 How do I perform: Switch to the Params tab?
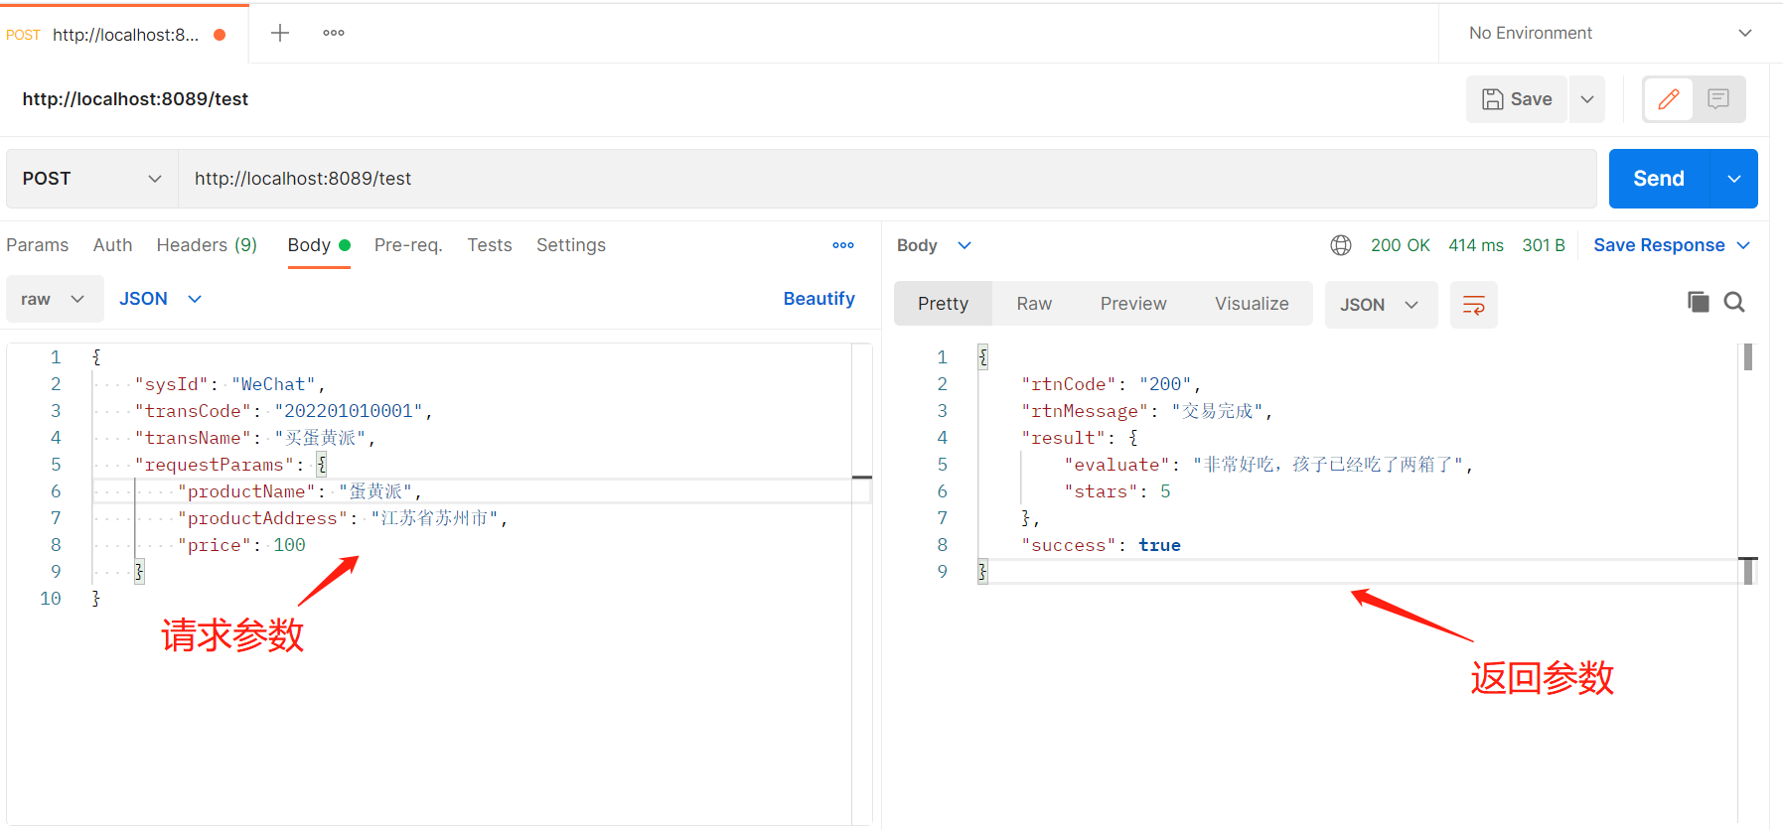coord(38,245)
